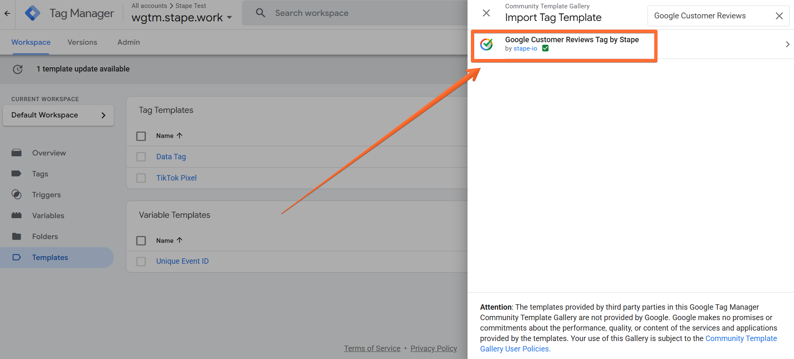Open the Variables sidebar icon
The height and width of the screenshot is (359, 794).
coord(17,216)
